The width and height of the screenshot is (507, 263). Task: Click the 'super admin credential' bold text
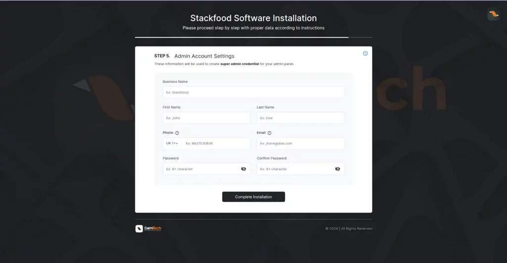point(240,64)
